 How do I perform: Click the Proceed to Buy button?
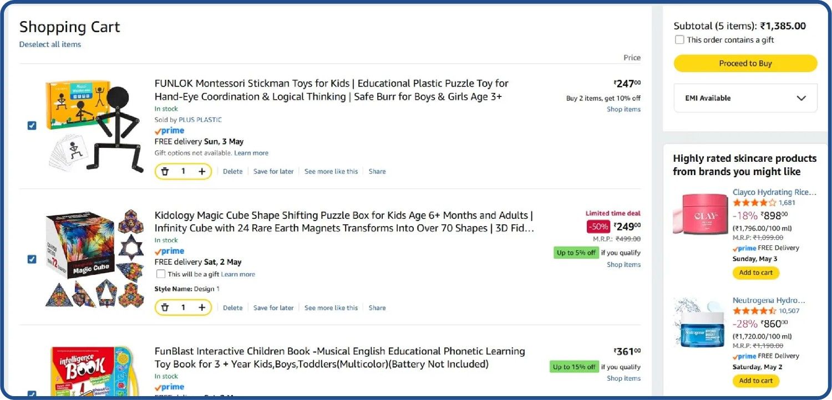point(745,63)
